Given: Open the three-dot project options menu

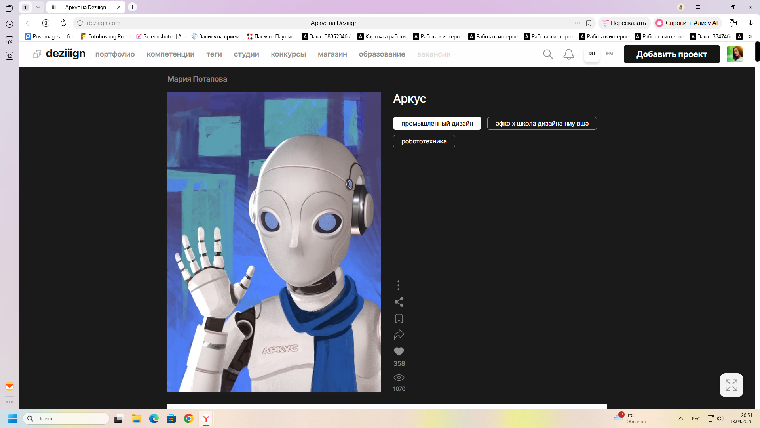Looking at the screenshot, I should coord(399,285).
